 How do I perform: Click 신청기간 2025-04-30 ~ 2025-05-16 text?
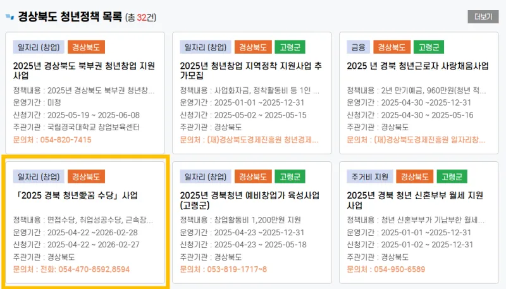(x=410, y=115)
